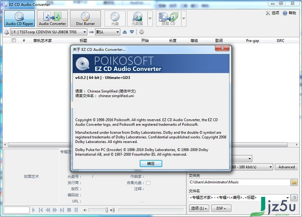The image size is (302, 217).
Task: Click the volume slider track
Action: [98, 210]
